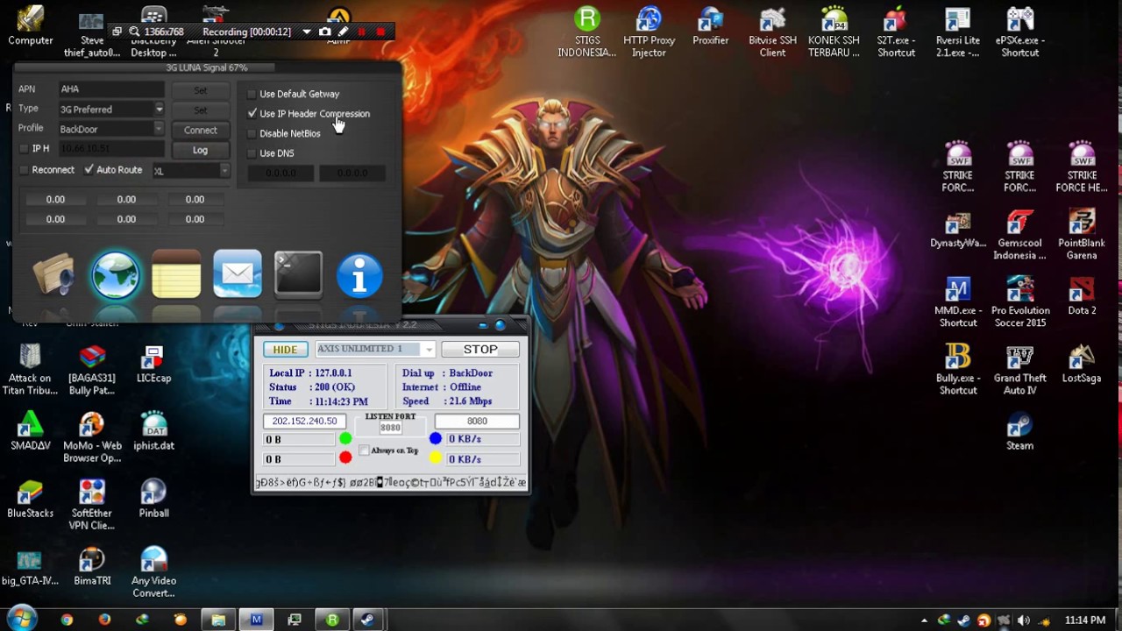Show hidden tray icons arrow

click(x=924, y=620)
